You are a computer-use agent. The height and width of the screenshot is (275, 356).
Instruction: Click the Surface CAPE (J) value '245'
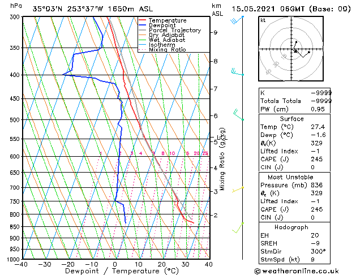(x=317, y=159)
